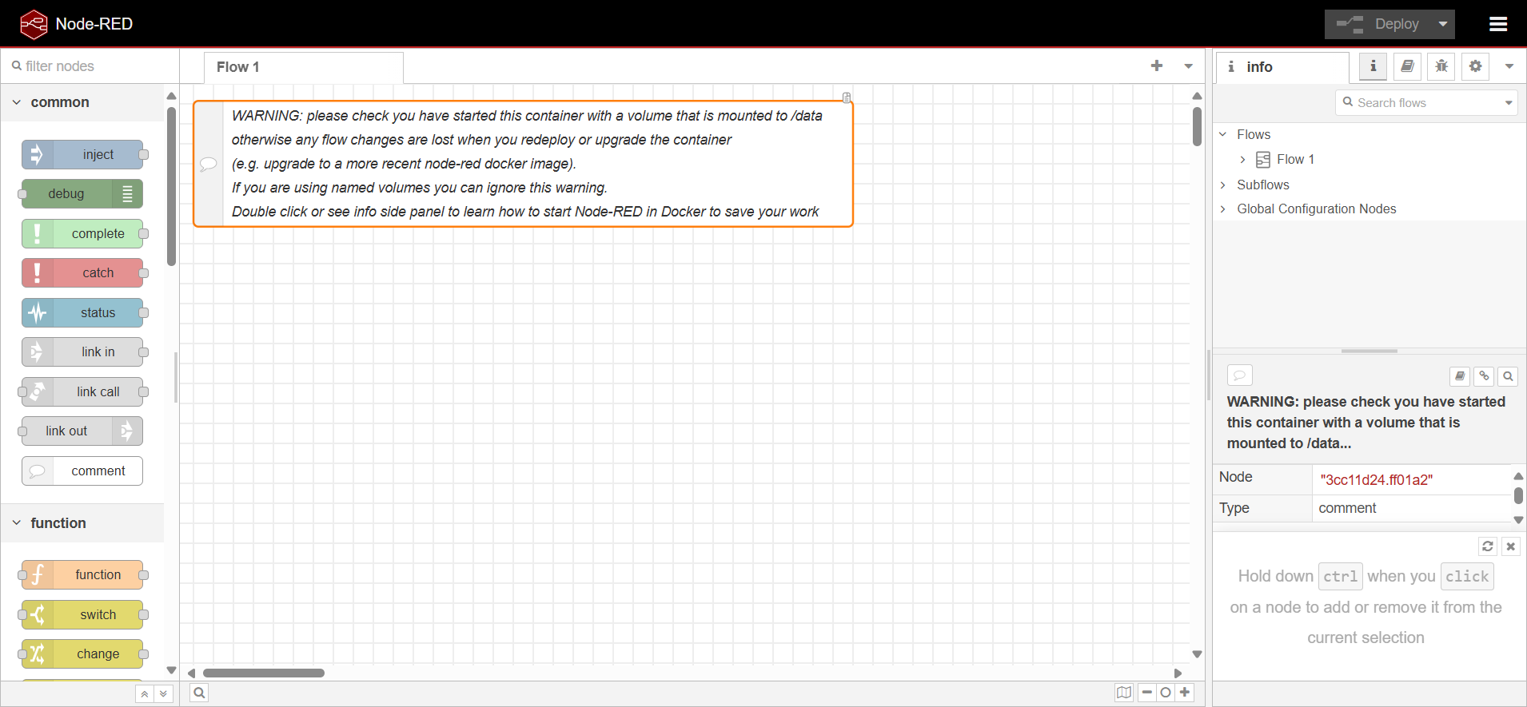1527x707 pixels.
Task: Click the palette collapse handle
Action: coord(176,377)
